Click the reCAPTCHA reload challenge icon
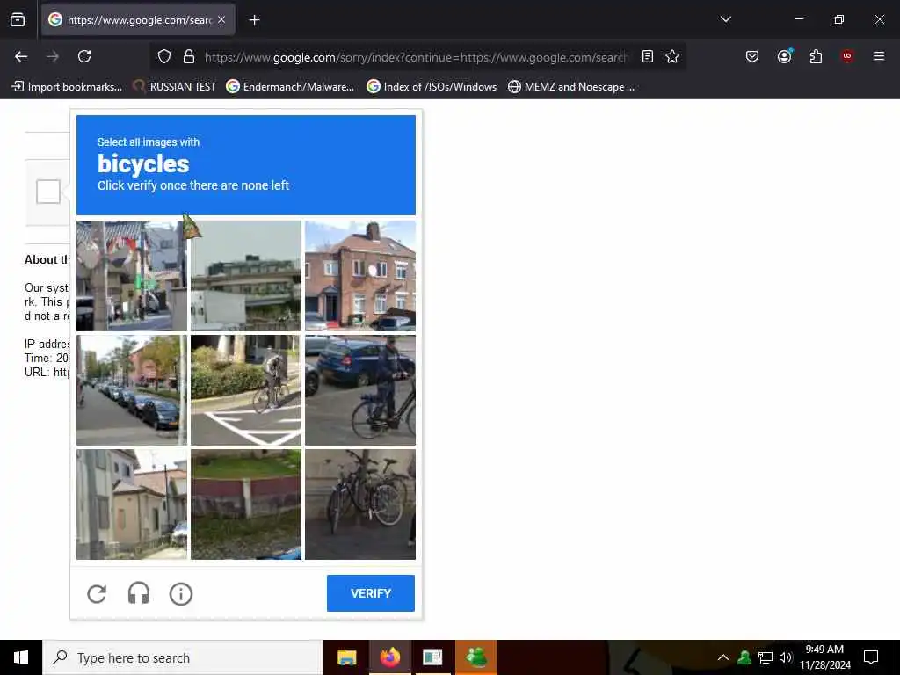 pyautogui.click(x=97, y=593)
